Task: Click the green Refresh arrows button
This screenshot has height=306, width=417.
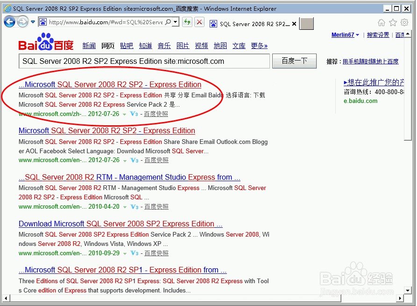Action: pos(187,22)
